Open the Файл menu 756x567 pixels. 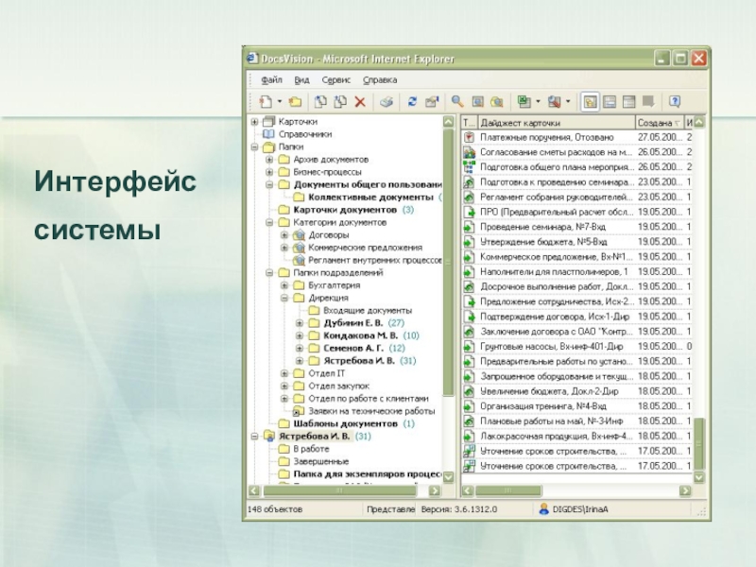272,80
